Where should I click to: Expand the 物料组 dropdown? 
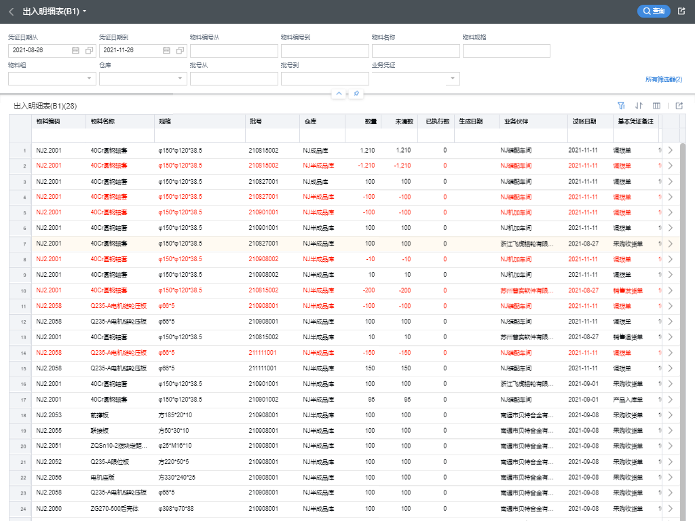(89, 79)
